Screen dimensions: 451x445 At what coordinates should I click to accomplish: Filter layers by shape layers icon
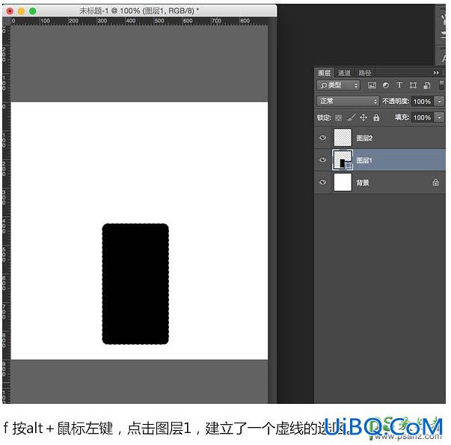(413, 85)
